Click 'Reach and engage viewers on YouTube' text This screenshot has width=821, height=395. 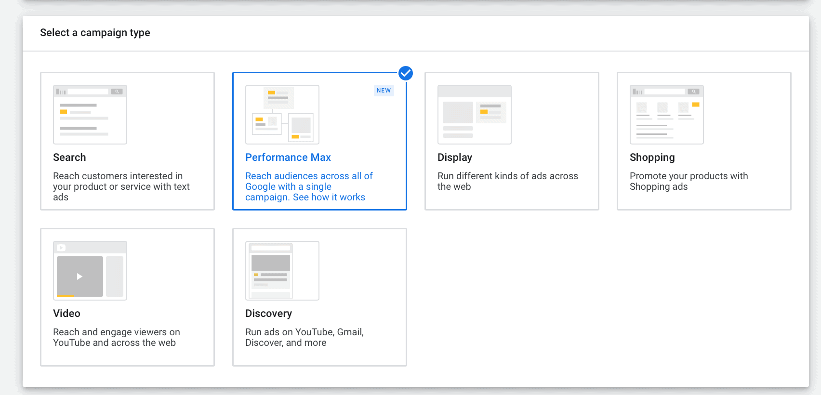tap(117, 337)
